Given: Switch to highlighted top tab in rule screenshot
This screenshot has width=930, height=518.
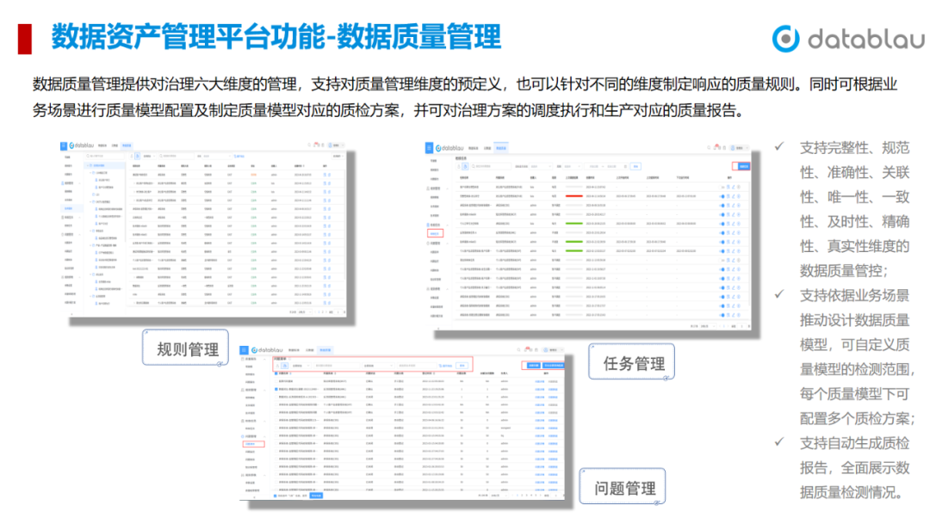Looking at the screenshot, I should tap(127, 145).
